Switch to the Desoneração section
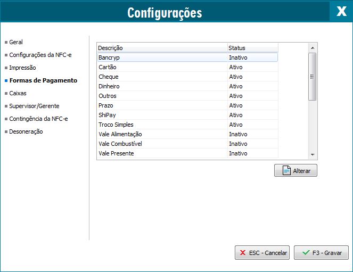Viewport: 353px width, 272px height. (x=26, y=131)
